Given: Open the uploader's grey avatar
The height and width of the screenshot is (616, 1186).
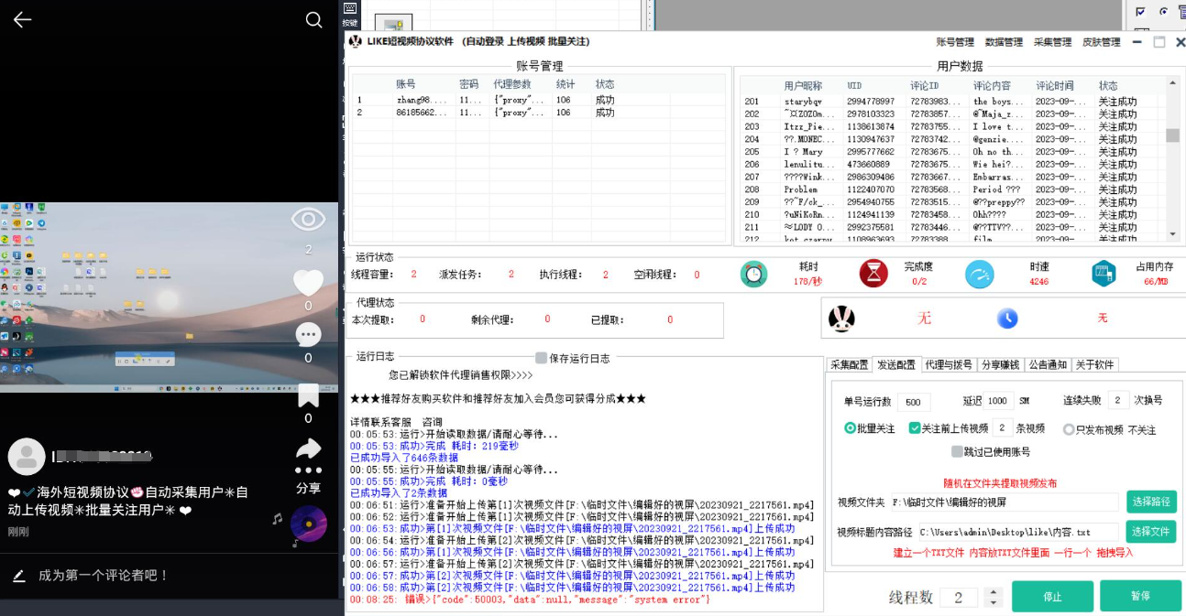Looking at the screenshot, I should 27,456.
